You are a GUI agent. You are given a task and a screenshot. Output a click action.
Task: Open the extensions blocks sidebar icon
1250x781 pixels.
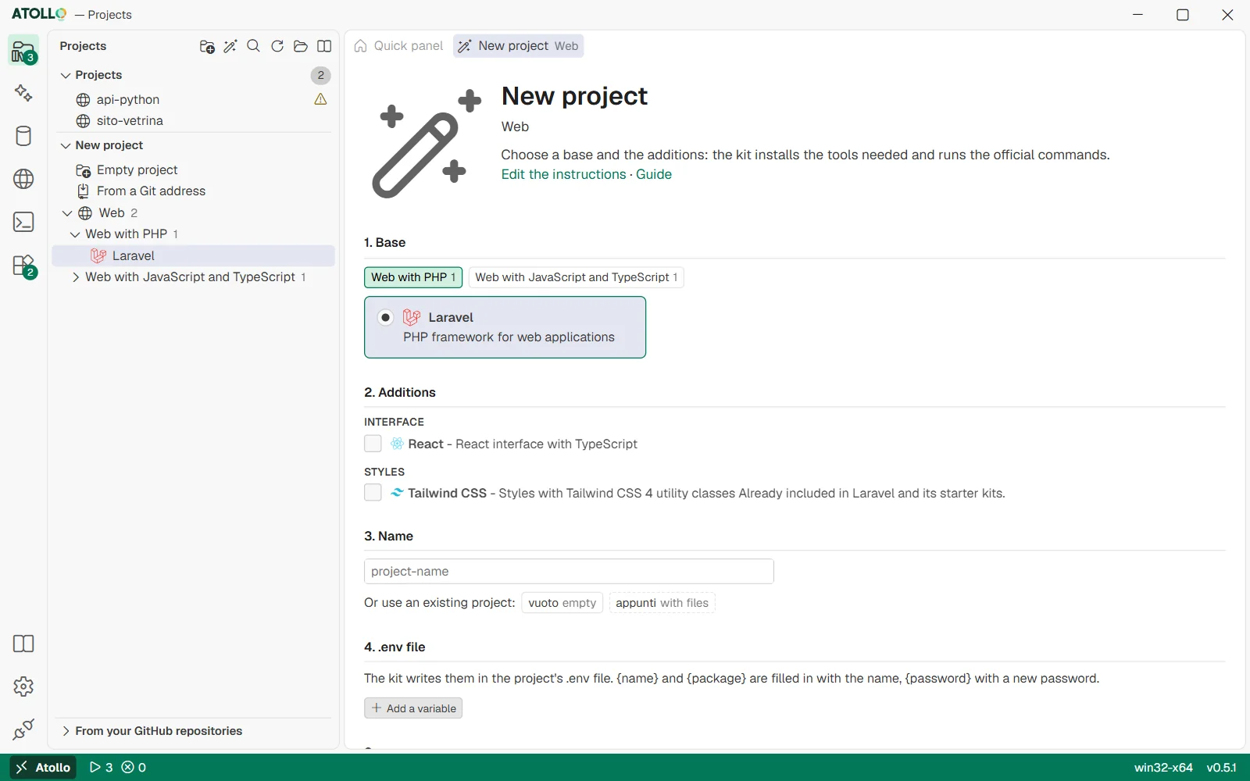pyautogui.click(x=23, y=266)
